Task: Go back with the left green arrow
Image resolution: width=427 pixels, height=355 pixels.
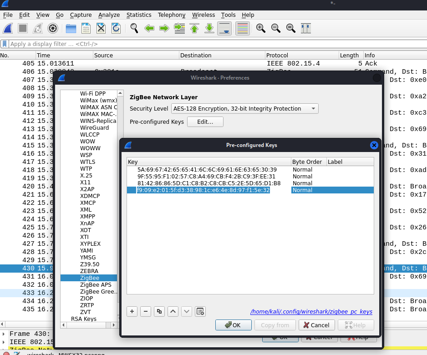Action: (x=149, y=28)
